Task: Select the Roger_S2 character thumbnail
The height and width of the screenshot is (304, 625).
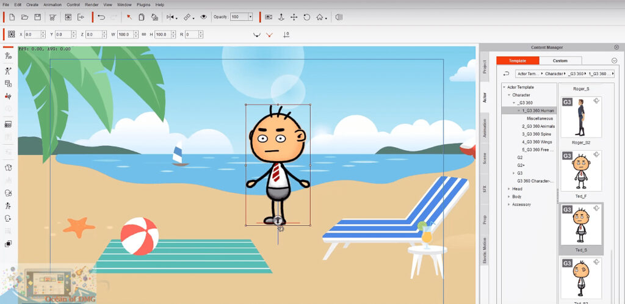Action: point(581,117)
